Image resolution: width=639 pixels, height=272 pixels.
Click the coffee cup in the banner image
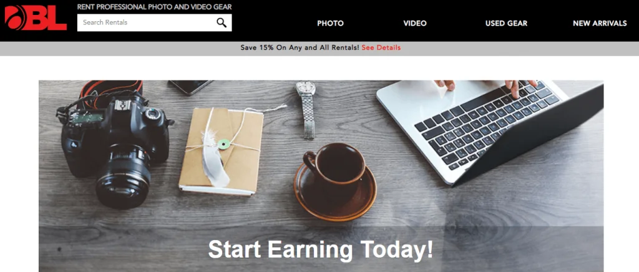pyautogui.click(x=335, y=181)
